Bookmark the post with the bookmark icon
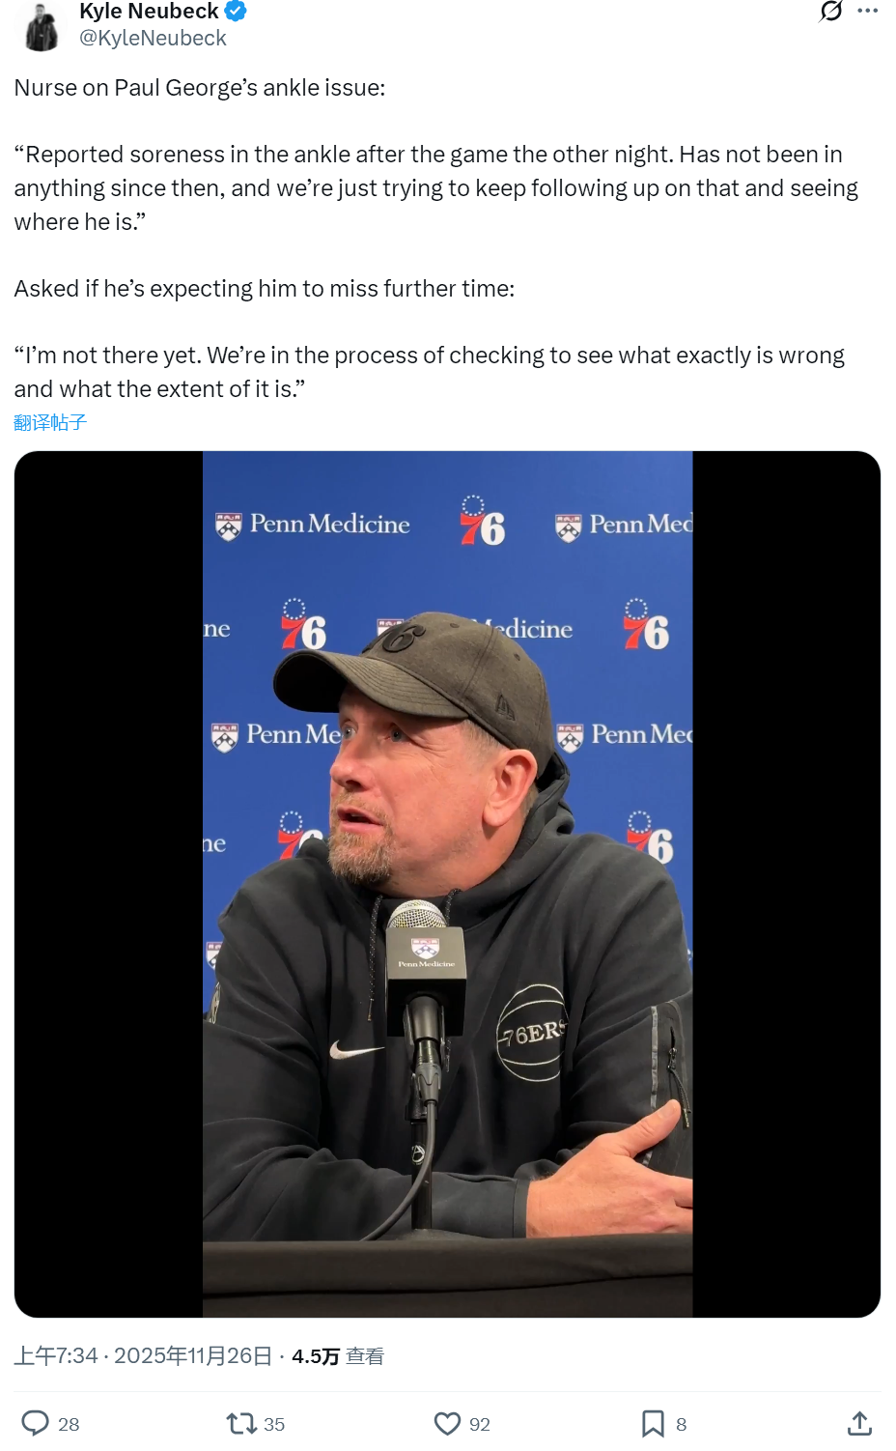896x1451 pixels. (653, 1423)
